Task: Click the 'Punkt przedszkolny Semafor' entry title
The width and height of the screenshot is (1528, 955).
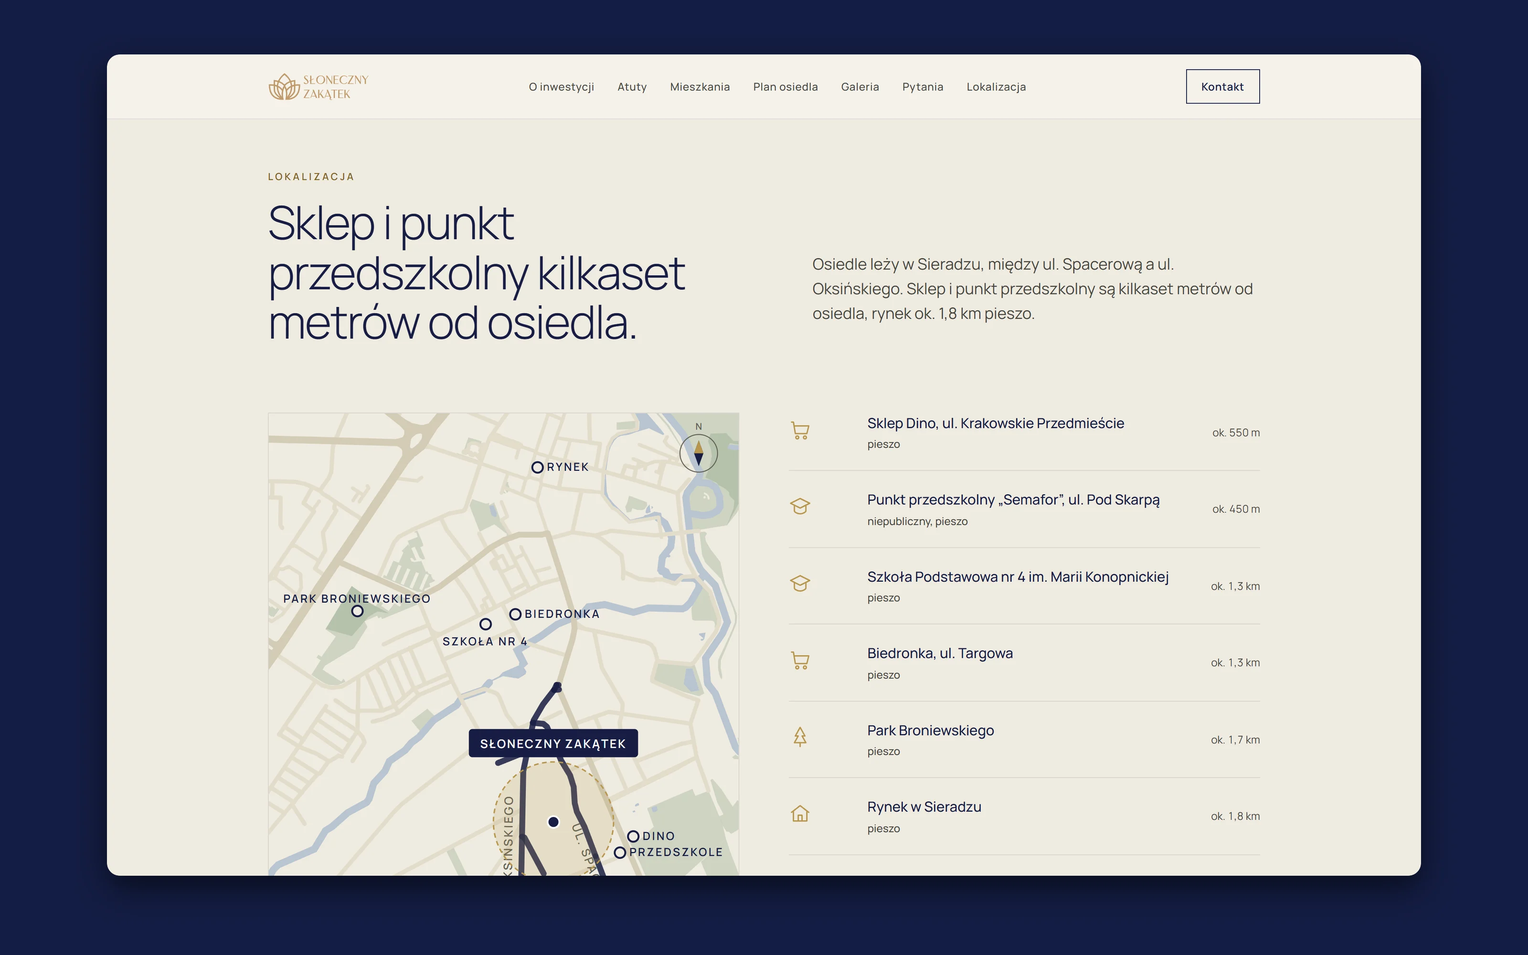Action: coord(1013,499)
